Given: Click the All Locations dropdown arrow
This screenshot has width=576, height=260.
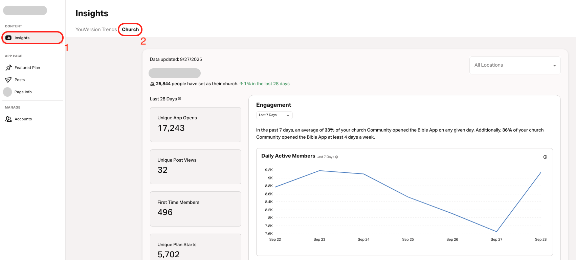Looking at the screenshot, I should point(554,66).
